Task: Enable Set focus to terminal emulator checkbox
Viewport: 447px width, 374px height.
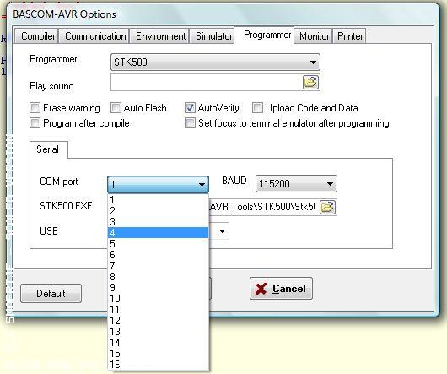Action: pyautogui.click(x=190, y=123)
